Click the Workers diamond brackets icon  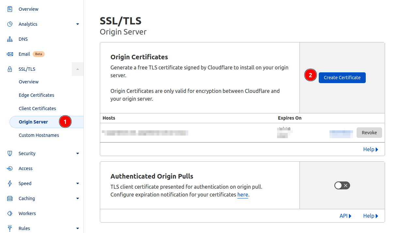coord(10,213)
